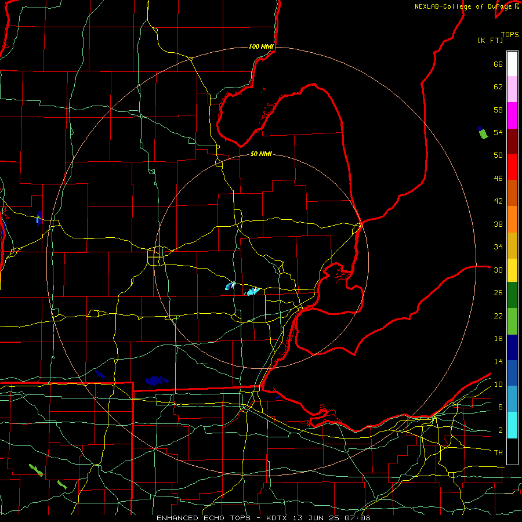
Task: Click legend value "18"
Action: 498,339
